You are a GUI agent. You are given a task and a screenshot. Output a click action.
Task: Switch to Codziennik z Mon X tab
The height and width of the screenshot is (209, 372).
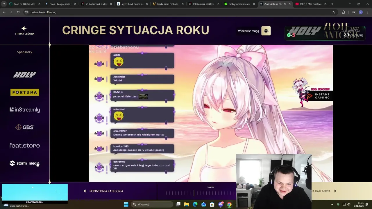pyautogui.click(x=96, y=4)
